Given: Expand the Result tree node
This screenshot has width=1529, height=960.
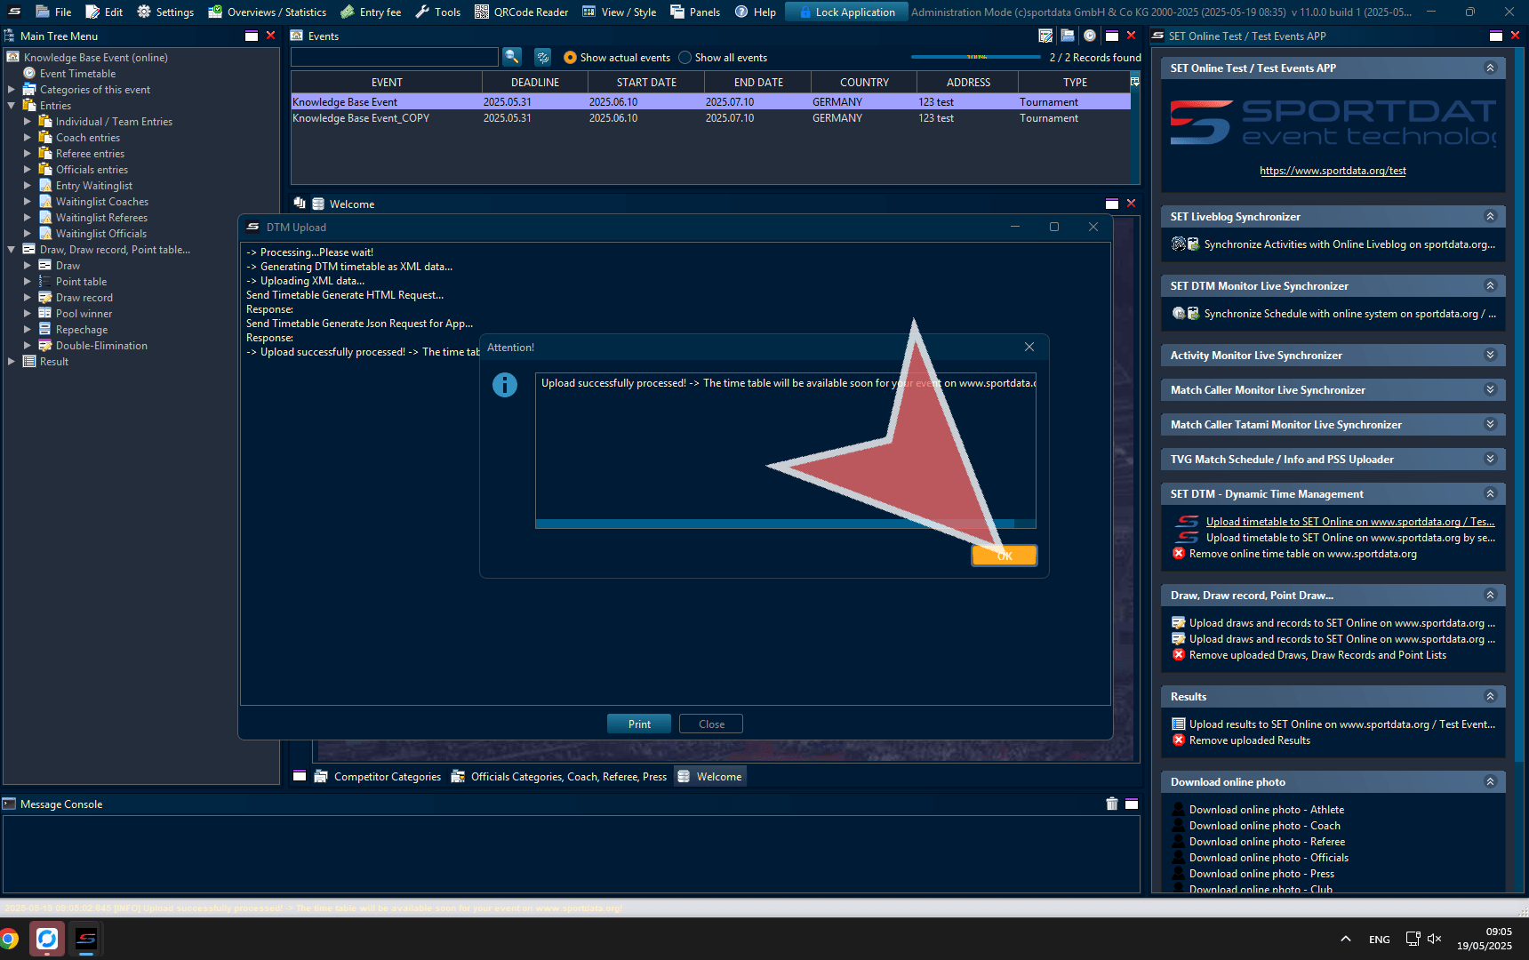Looking at the screenshot, I should 12,362.
